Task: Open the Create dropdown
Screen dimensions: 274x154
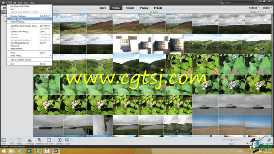Action: [254, 8]
